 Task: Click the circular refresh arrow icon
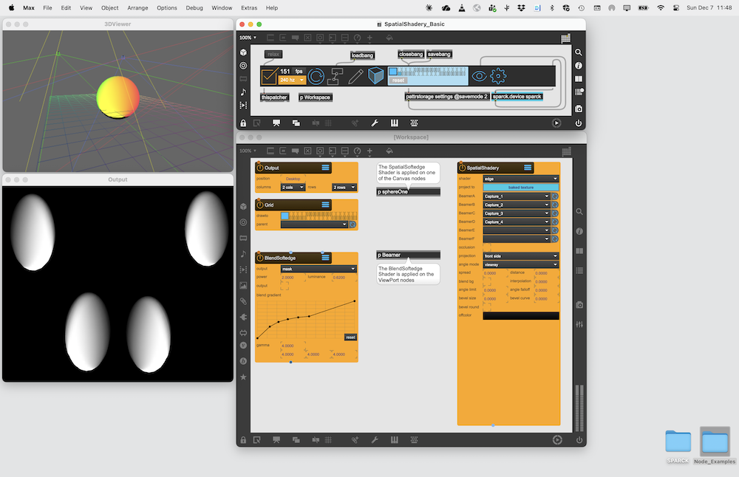[316, 76]
